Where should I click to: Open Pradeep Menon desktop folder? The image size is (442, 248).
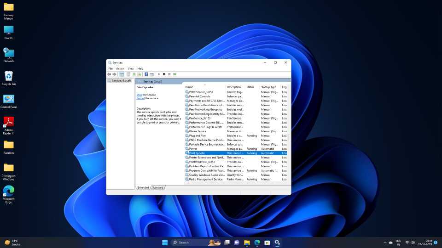[x=9, y=11]
